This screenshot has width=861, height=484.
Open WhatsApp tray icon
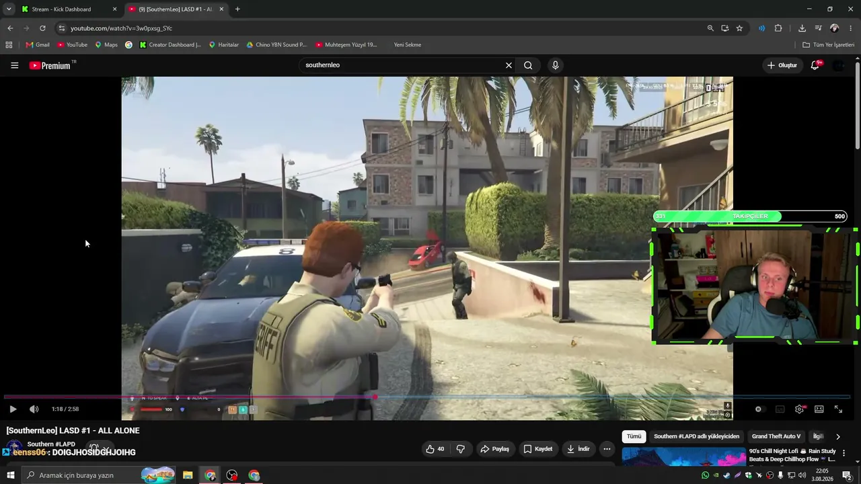(705, 475)
